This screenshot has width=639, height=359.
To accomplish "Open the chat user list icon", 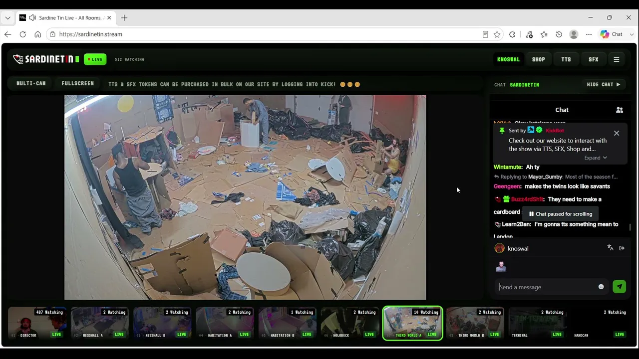I will (620, 110).
